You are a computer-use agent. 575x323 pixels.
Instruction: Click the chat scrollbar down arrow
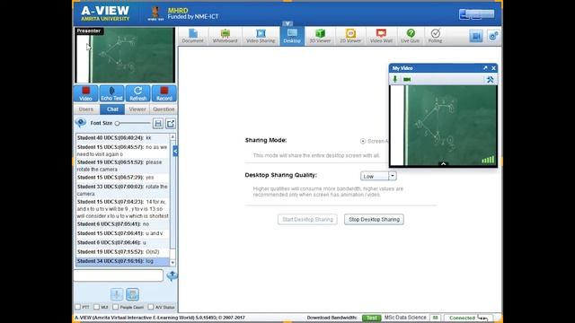point(172,263)
